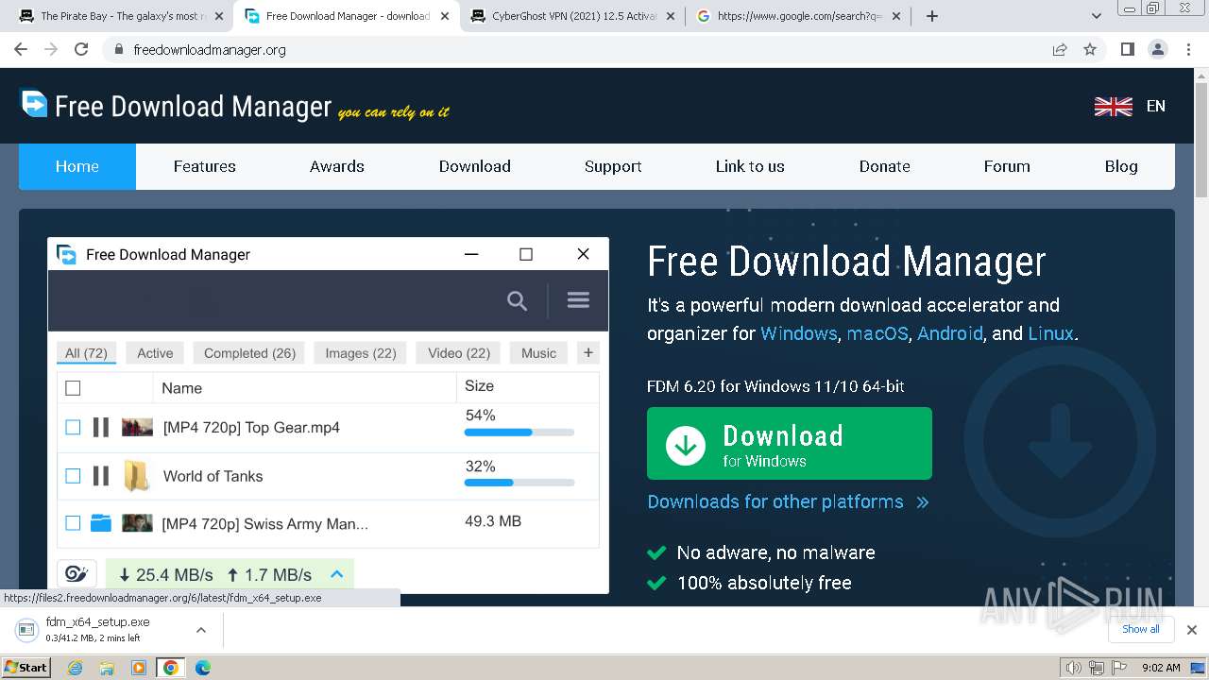Open the Home nav tab
Viewport: 1209px width, 680px height.
[77, 166]
